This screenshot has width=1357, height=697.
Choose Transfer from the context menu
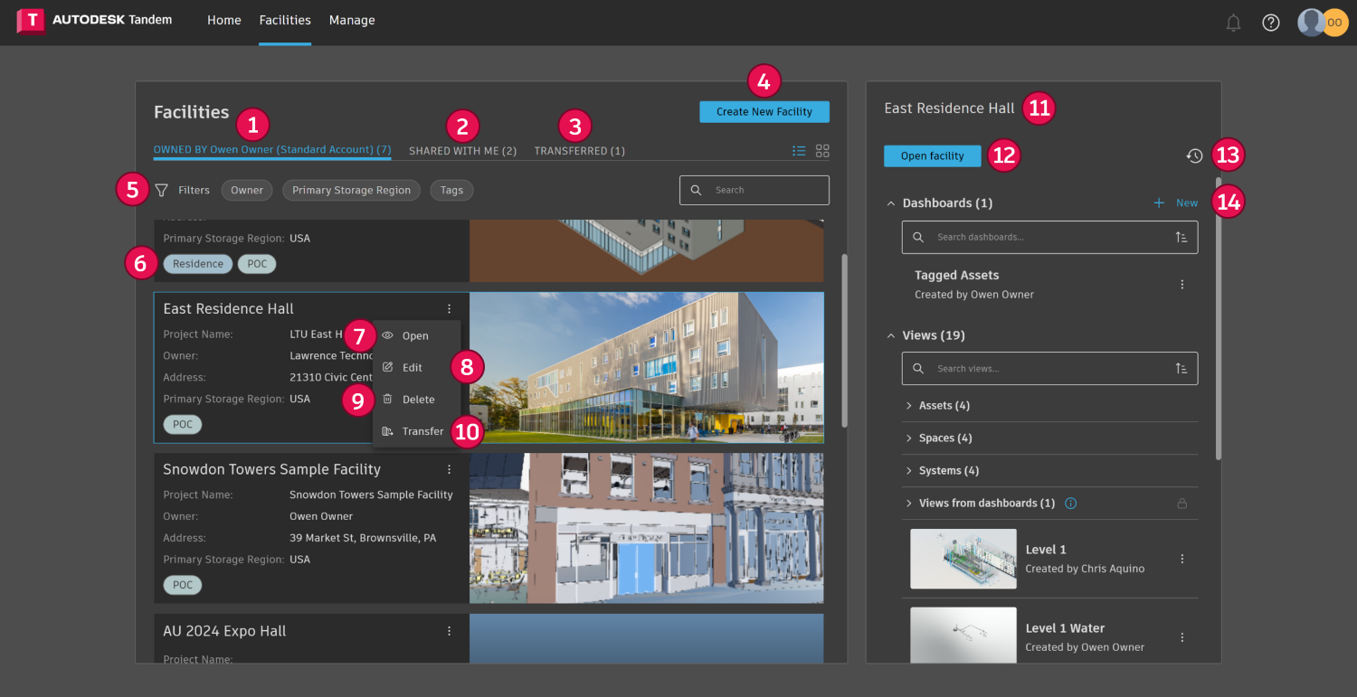[417, 431]
